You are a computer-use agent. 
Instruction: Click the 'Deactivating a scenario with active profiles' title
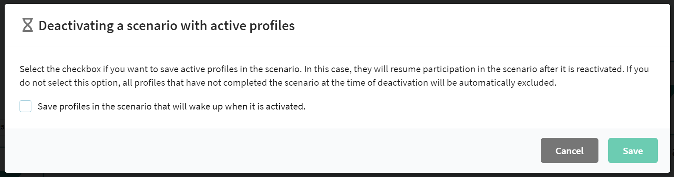pos(166,26)
